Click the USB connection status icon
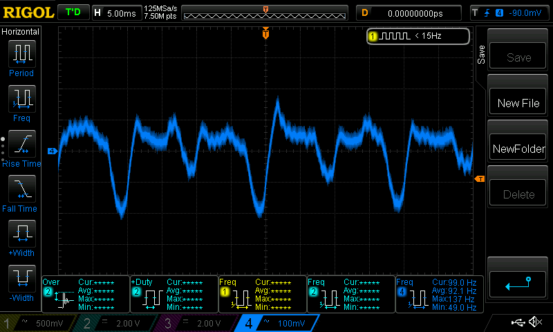The image size is (553, 332). point(517,322)
